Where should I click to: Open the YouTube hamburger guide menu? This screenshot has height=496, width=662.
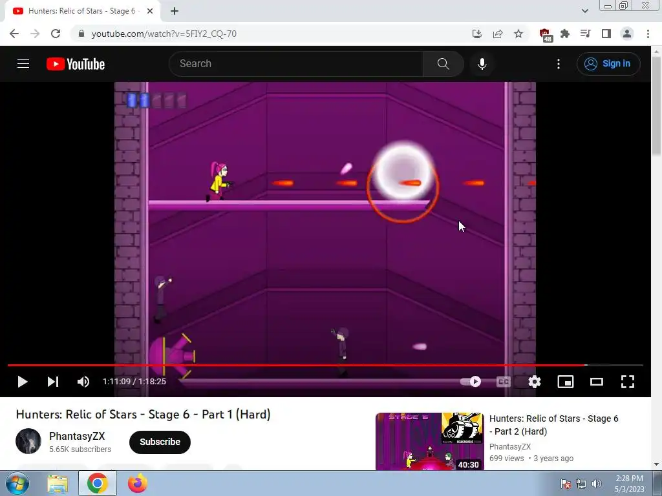tap(23, 64)
